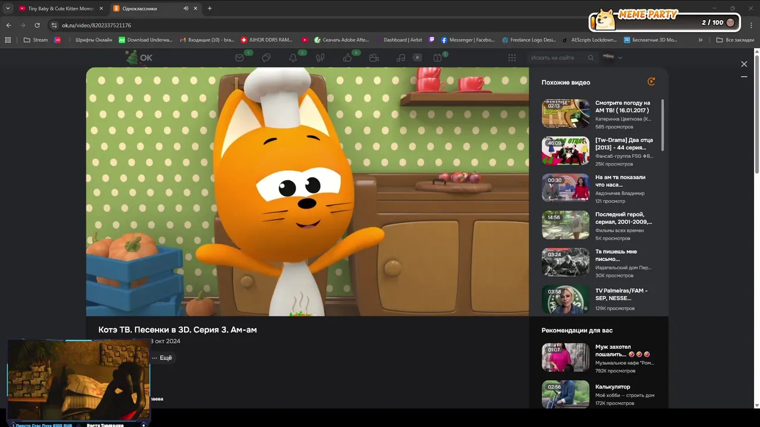This screenshot has width=760, height=427.
Task: Open YouTube bookmark icon in bookmarks bar
Action: [x=305, y=40]
